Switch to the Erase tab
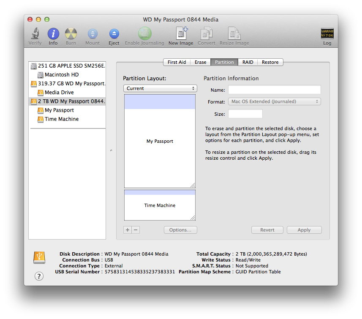 200,62
